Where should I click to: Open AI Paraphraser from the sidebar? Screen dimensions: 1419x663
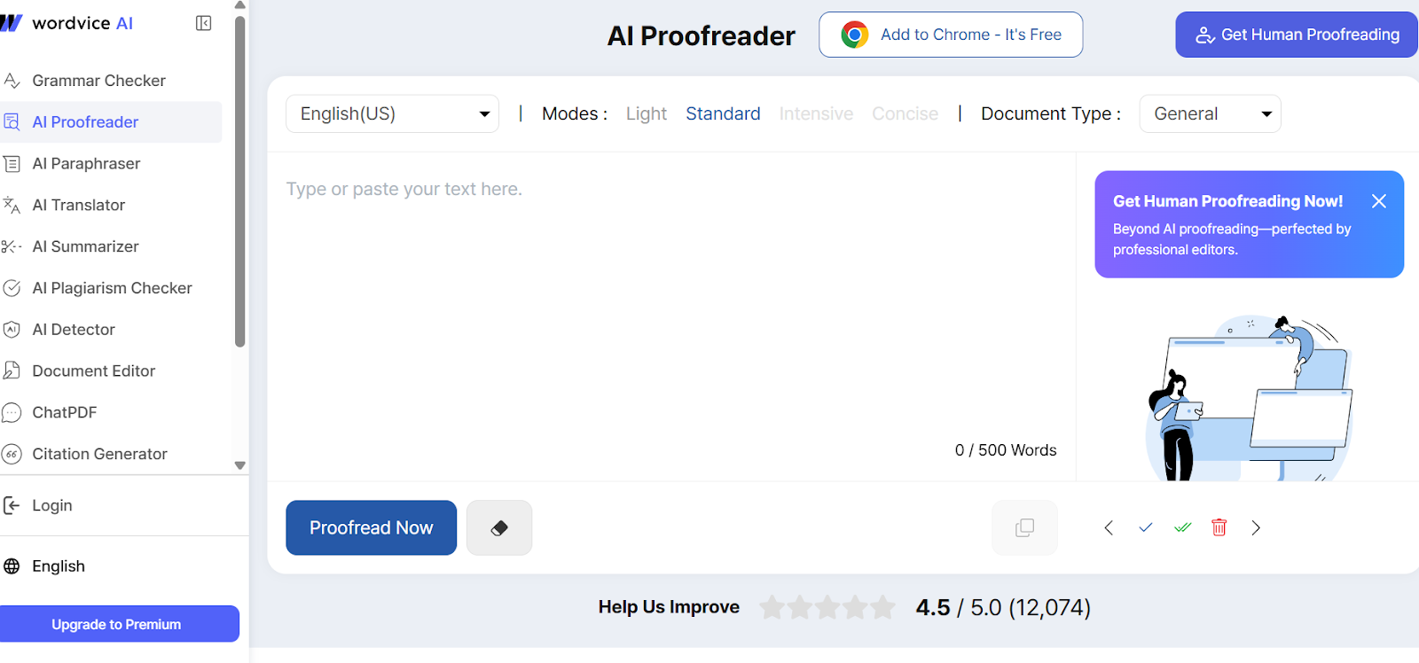pos(86,164)
